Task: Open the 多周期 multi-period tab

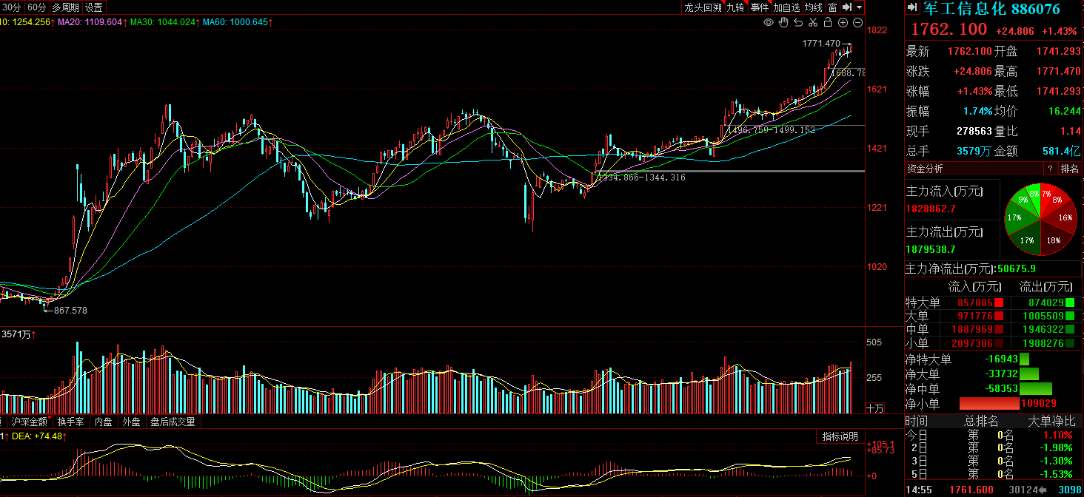Action: [x=65, y=7]
